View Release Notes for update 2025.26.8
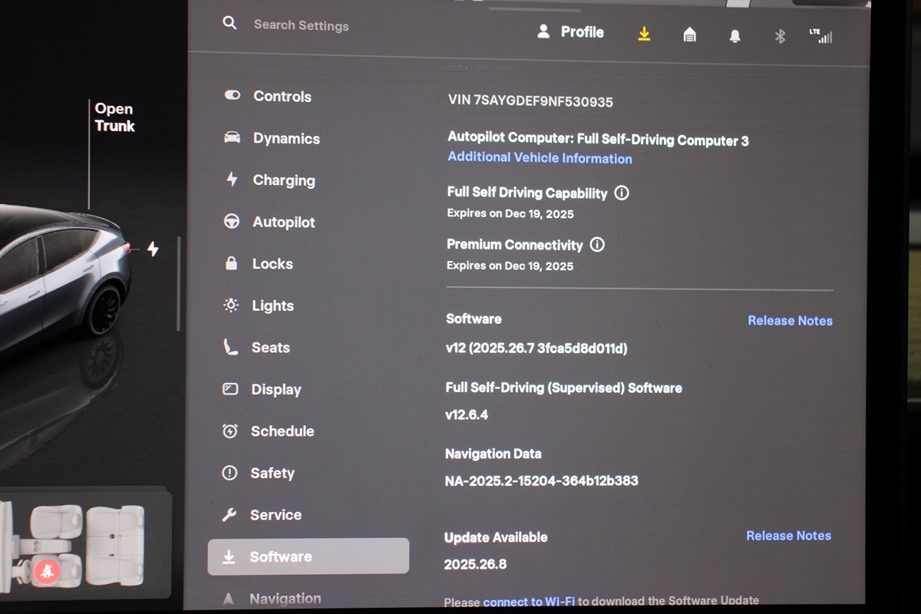 click(788, 536)
